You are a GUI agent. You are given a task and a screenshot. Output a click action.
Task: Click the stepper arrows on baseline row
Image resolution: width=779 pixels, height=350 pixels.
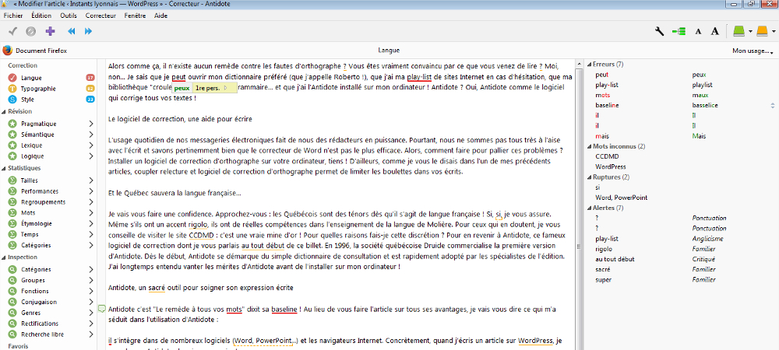pos(772,105)
